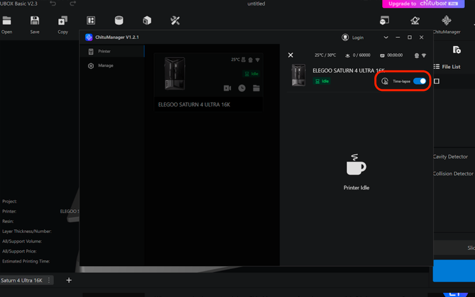Screen dimensions: 475x297
Task: Open the folder icon on printer card
Action: click(x=256, y=88)
